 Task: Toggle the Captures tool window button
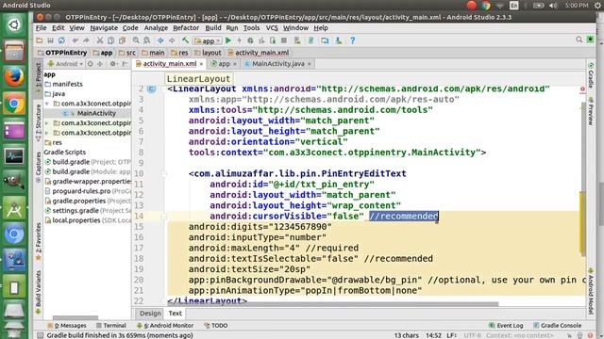38,168
